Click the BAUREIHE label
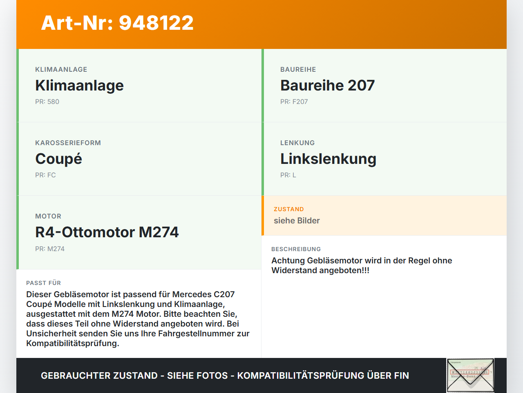The height and width of the screenshot is (393, 523). point(298,69)
